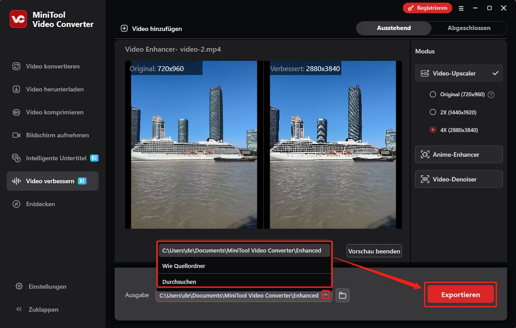This screenshot has width=516, height=328.
Task: Click the Video verbessern waveform icon
Action: point(16,181)
